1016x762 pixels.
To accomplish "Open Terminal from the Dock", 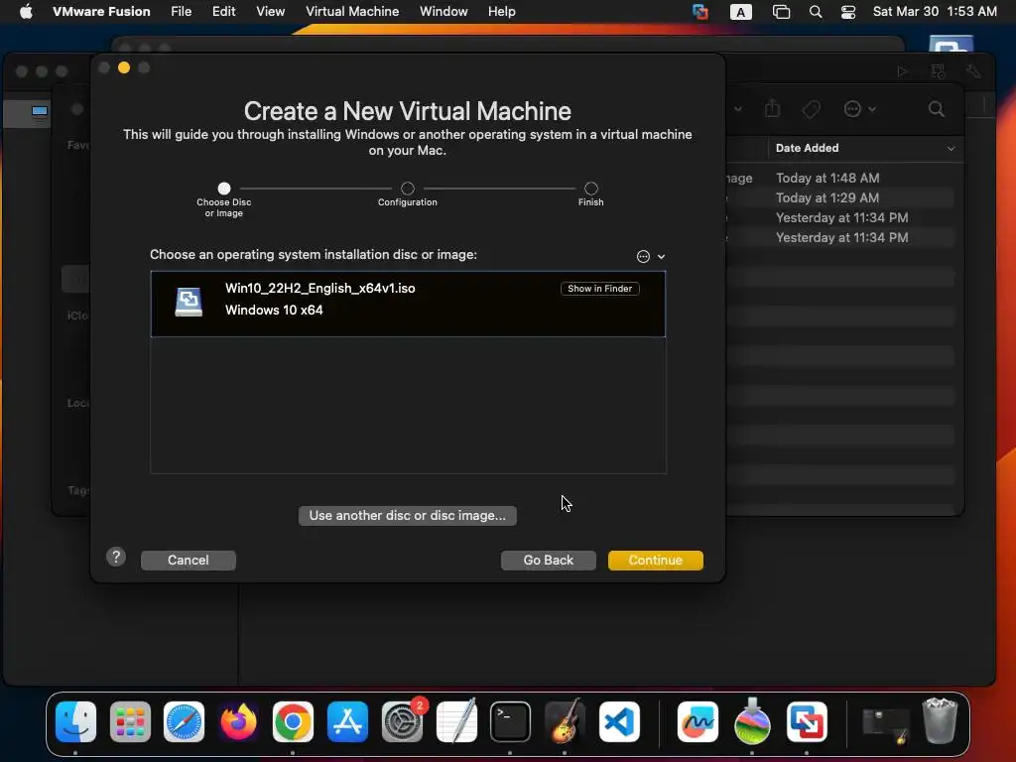I will [511, 721].
